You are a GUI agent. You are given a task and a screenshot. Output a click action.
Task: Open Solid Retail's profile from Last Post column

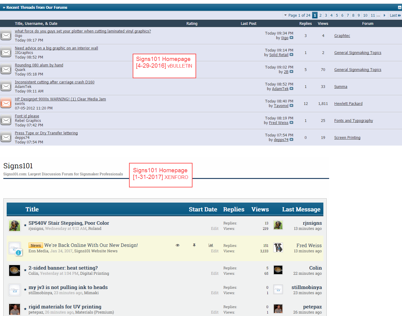click(x=279, y=55)
